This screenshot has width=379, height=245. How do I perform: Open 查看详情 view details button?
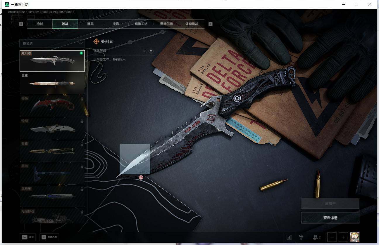pos(330,218)
